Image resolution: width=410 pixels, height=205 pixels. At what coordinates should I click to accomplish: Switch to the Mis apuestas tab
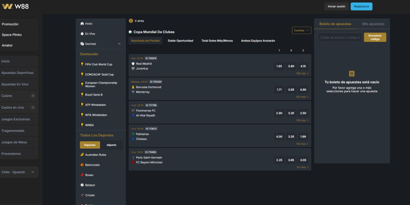(373, 24)
